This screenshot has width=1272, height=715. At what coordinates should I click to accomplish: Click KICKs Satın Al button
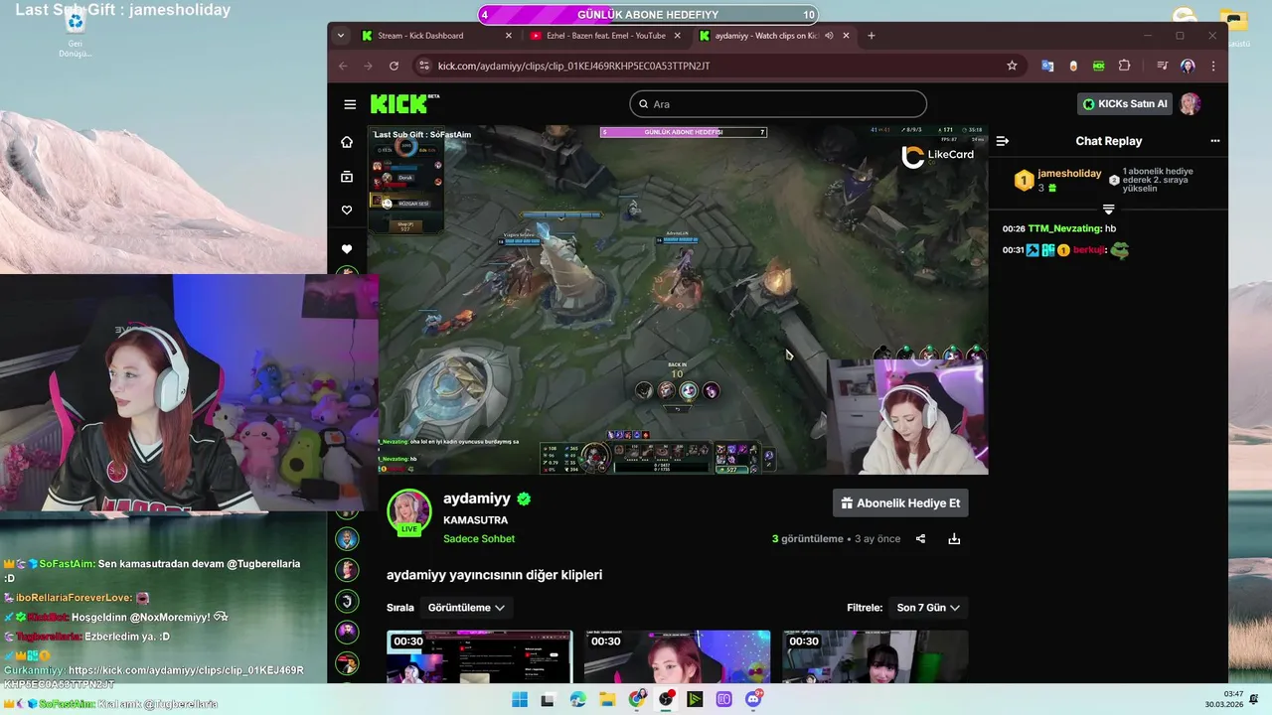(1125, 104)
